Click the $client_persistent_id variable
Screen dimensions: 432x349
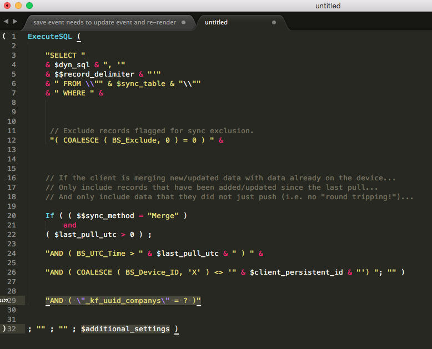297,272
